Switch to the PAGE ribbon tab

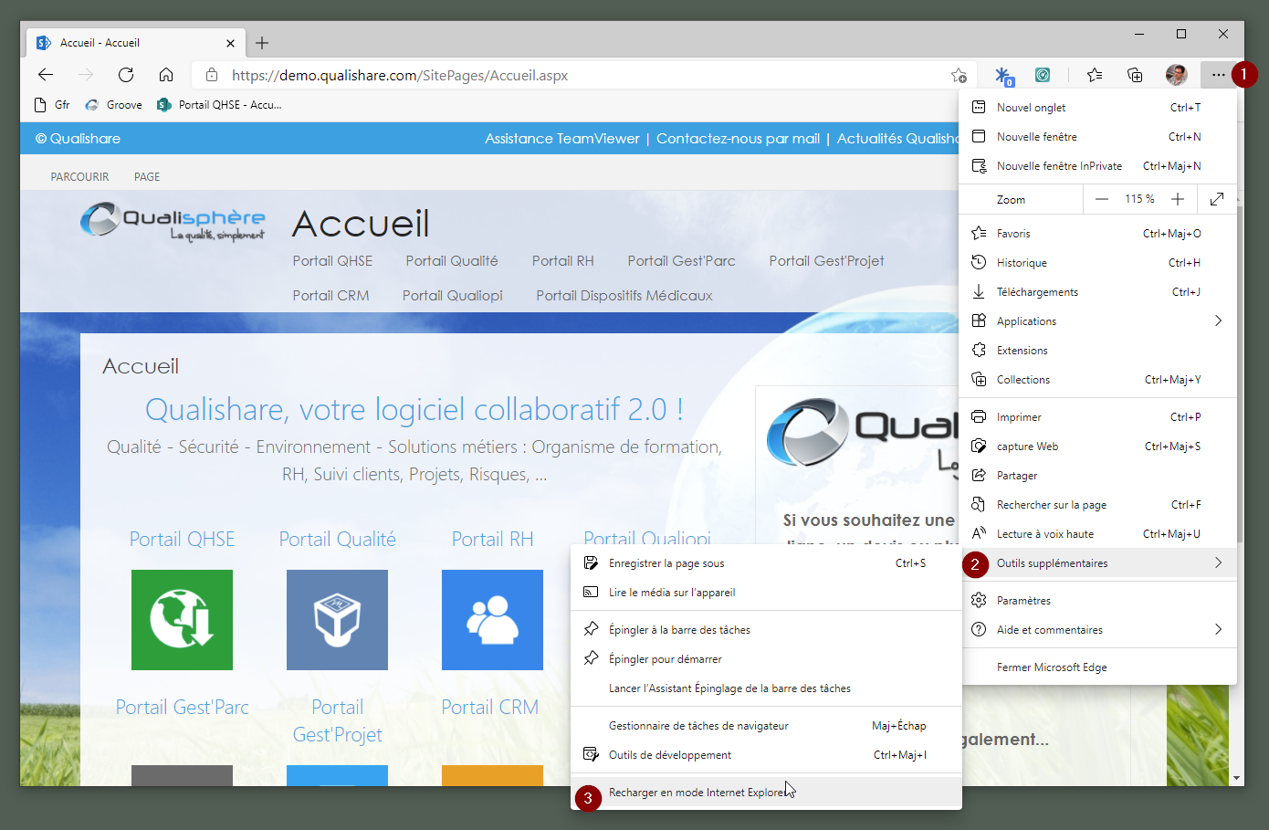pos(147,177)
